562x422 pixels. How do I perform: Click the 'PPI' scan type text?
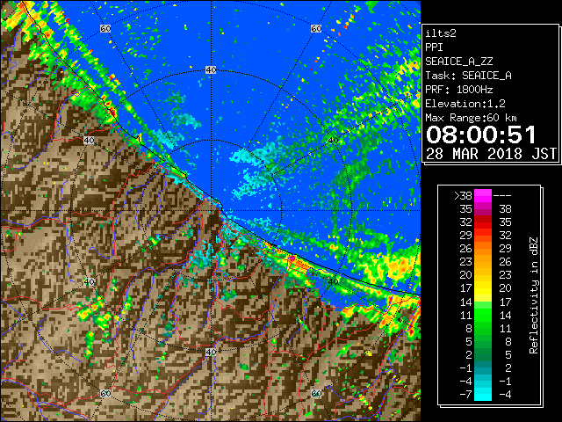(434, 47)
